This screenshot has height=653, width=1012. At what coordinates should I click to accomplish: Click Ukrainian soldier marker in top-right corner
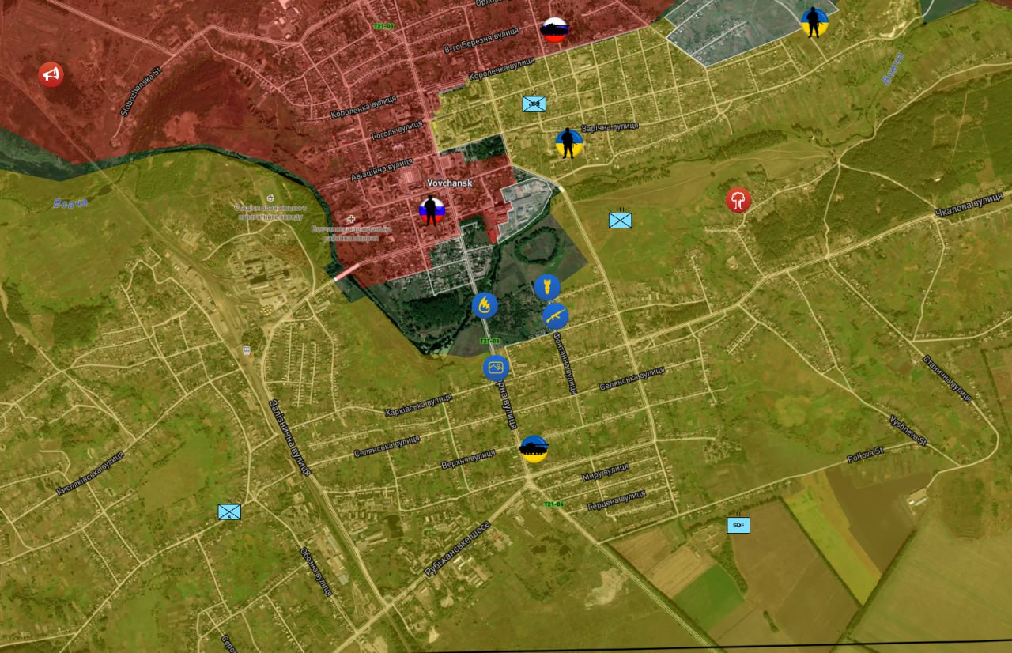[x=814, y=22]
